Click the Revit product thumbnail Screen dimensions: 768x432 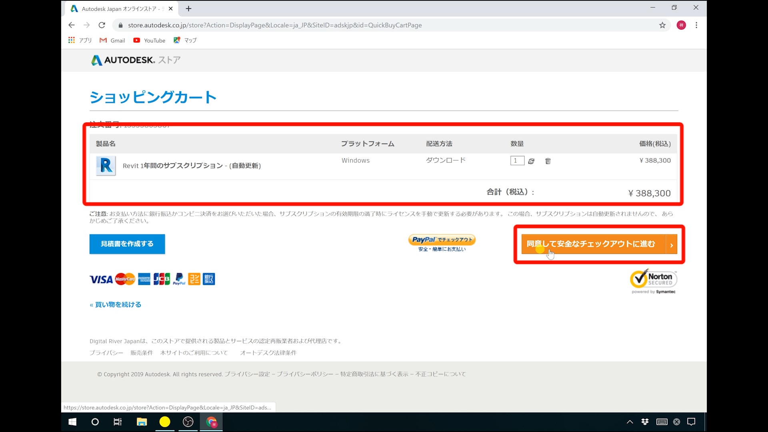106,166
